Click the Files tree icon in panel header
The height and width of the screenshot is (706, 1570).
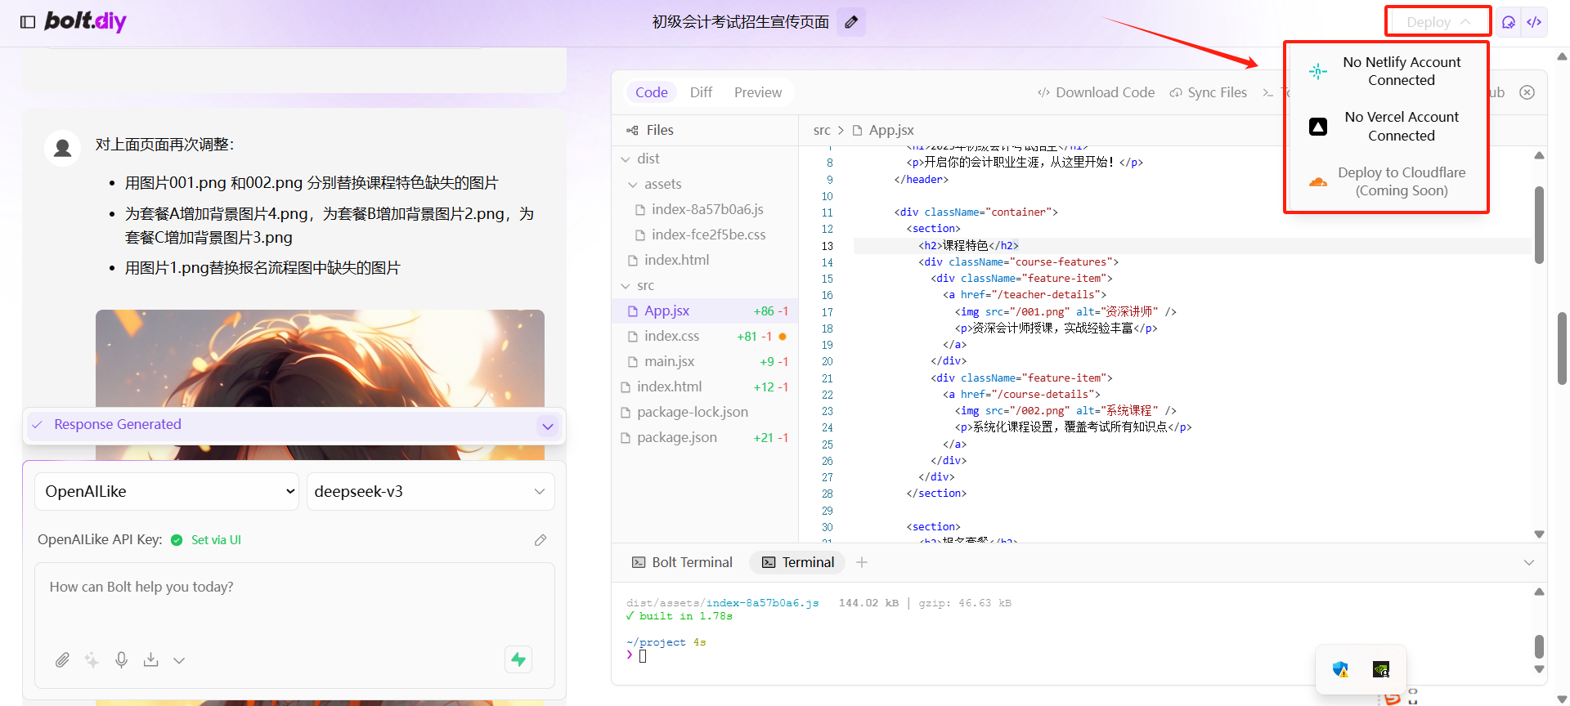pyautogui.click(x=632, y=130)
